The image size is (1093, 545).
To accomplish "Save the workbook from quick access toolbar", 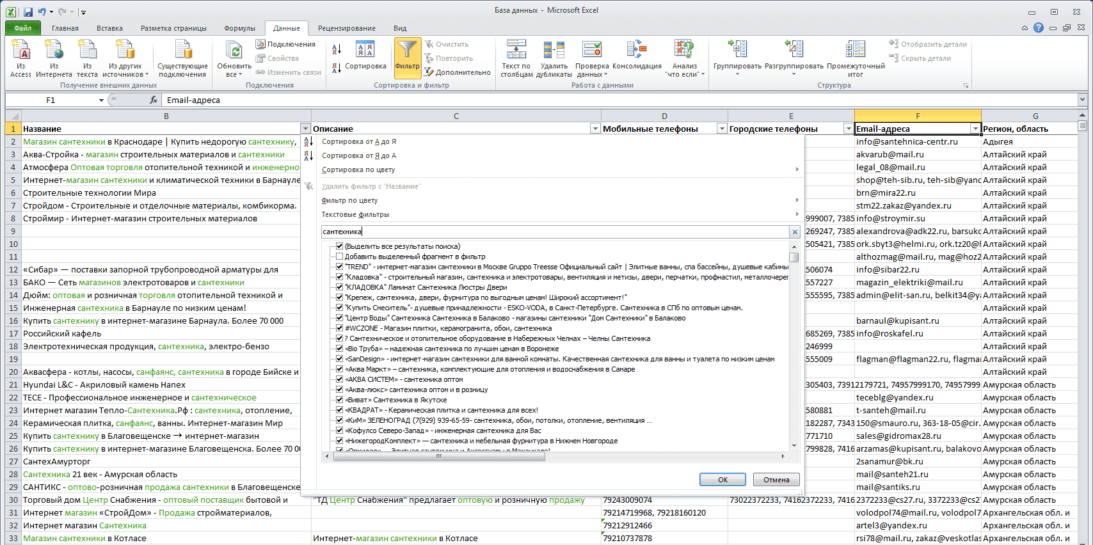I will point(28,12).
